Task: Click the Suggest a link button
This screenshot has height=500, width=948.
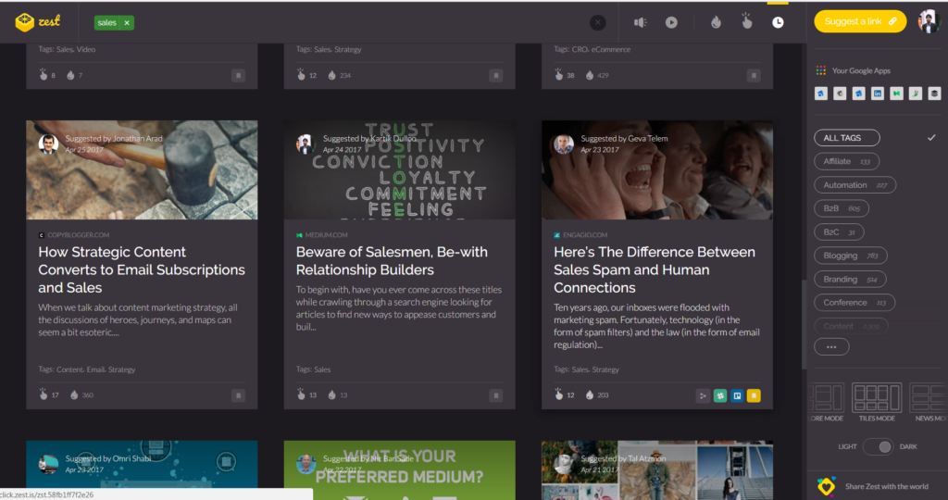Action: point(860,21)
